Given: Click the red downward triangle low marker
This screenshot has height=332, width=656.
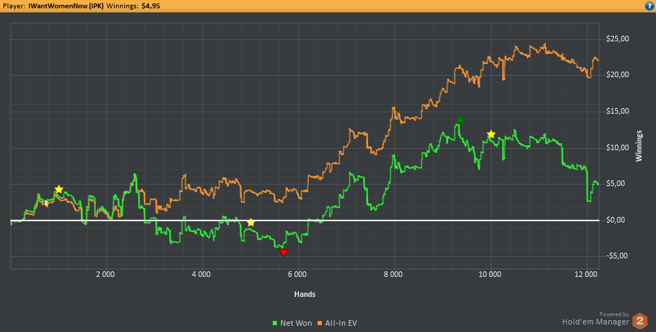Looking at the screenshot, I should [283, 253].
